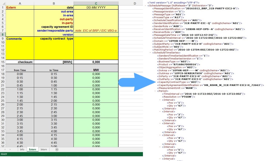Image resolution: width=270 pixels, height=161 pixels.
Task: Click the XML line 'CapacityContractType v=A03'
Action: tap(178, 82)
